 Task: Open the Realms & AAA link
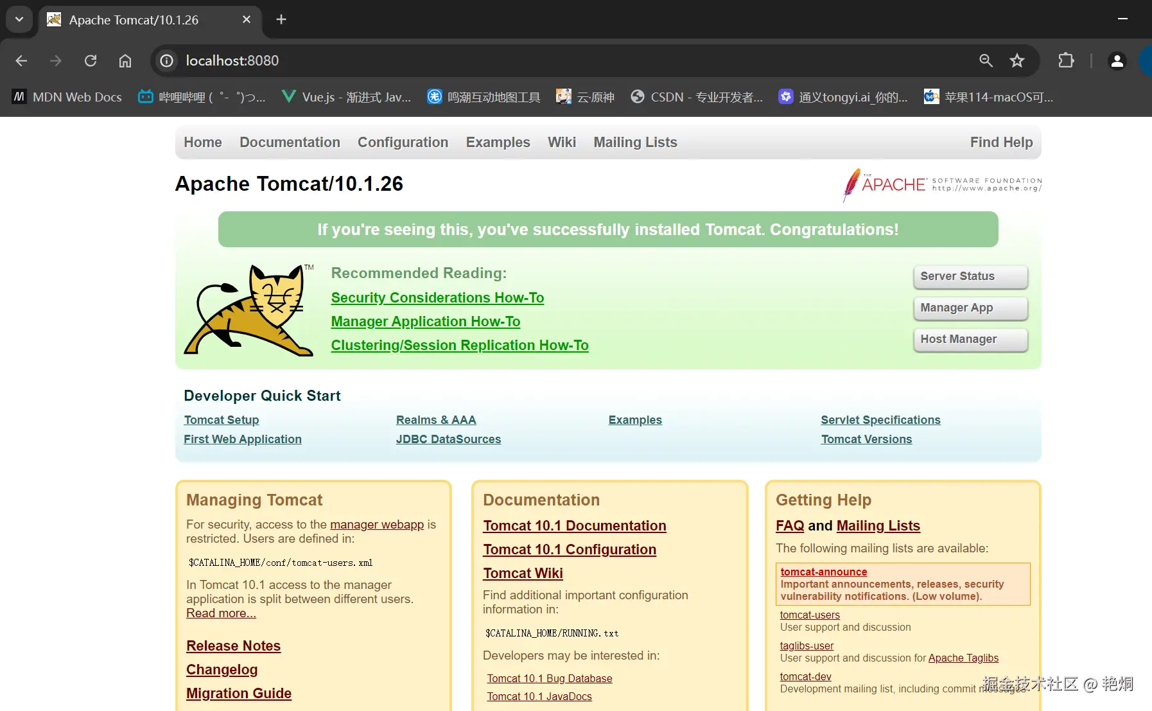pos(436,419)
